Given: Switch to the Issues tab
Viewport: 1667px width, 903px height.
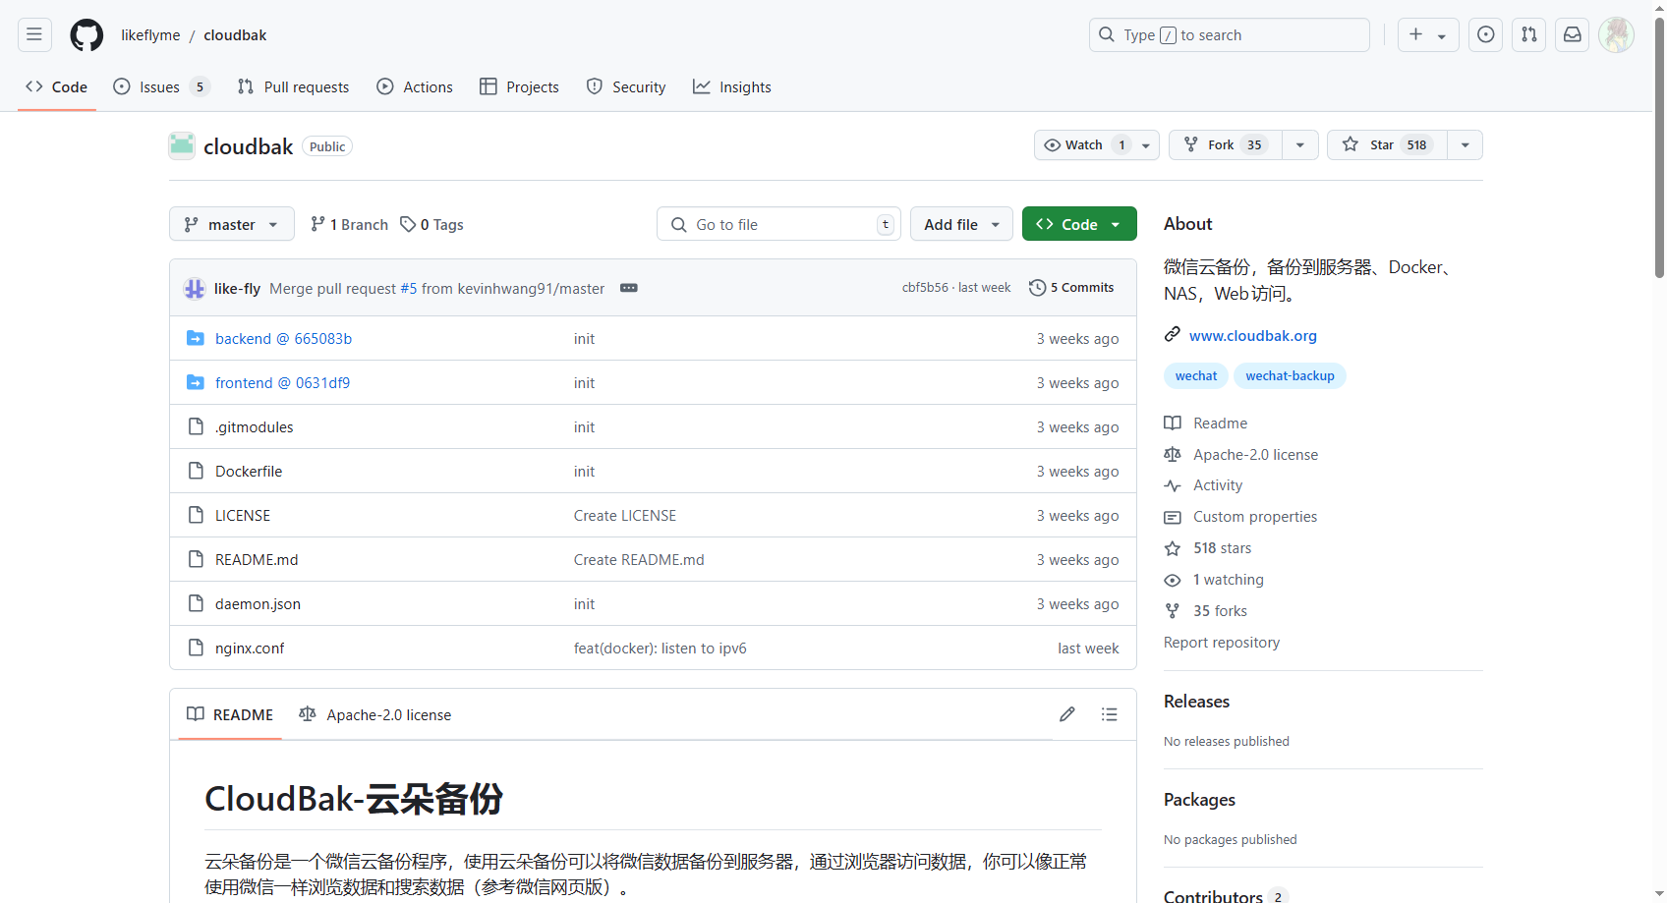Looking at the screenshot, I should click(x=161, y=86).
